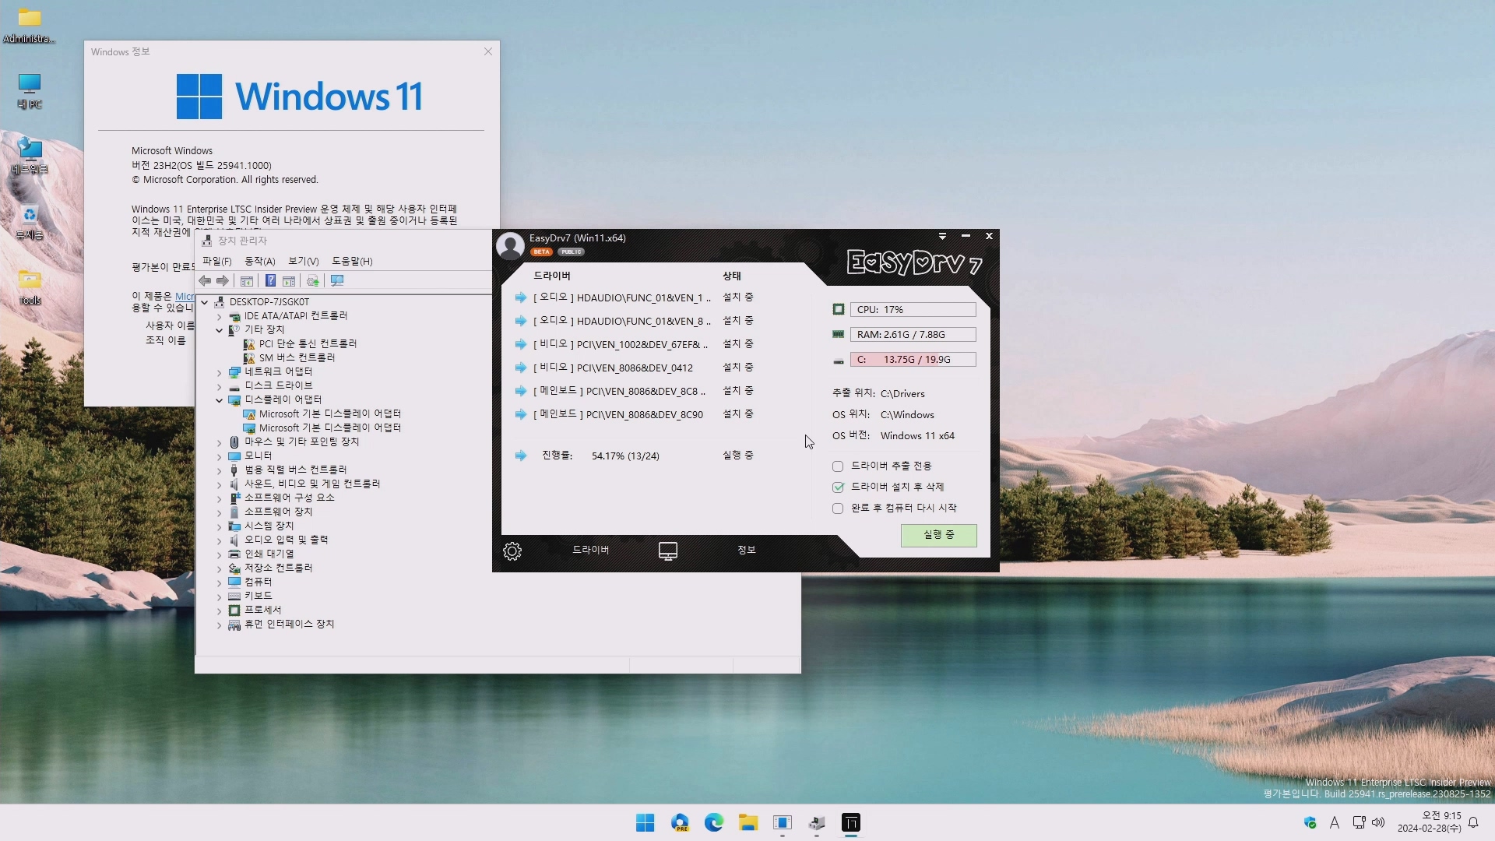Expand the 모니터 node
This screenshot has width=1495, height=841.
point(220,456)
